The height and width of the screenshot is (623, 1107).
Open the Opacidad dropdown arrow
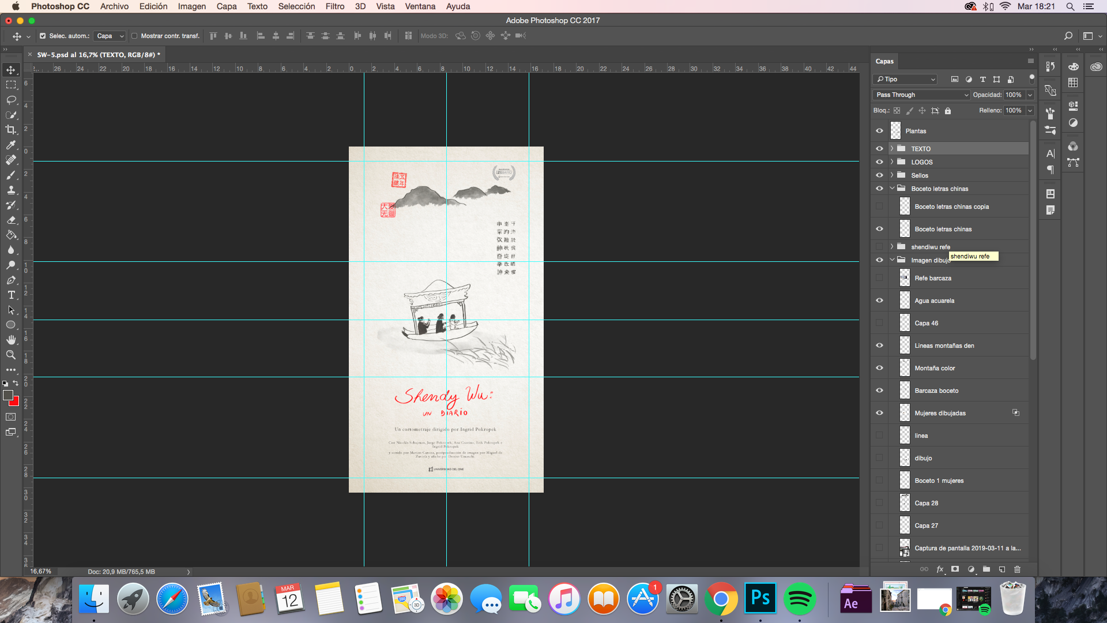(x=1030, y=95)
